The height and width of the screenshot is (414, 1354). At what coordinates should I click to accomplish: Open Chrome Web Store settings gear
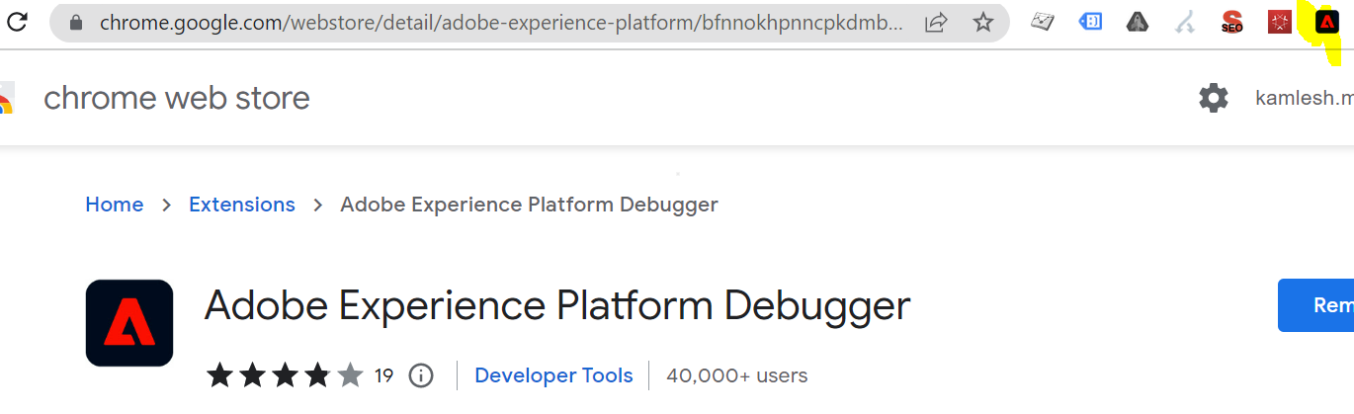point(1213,98)
